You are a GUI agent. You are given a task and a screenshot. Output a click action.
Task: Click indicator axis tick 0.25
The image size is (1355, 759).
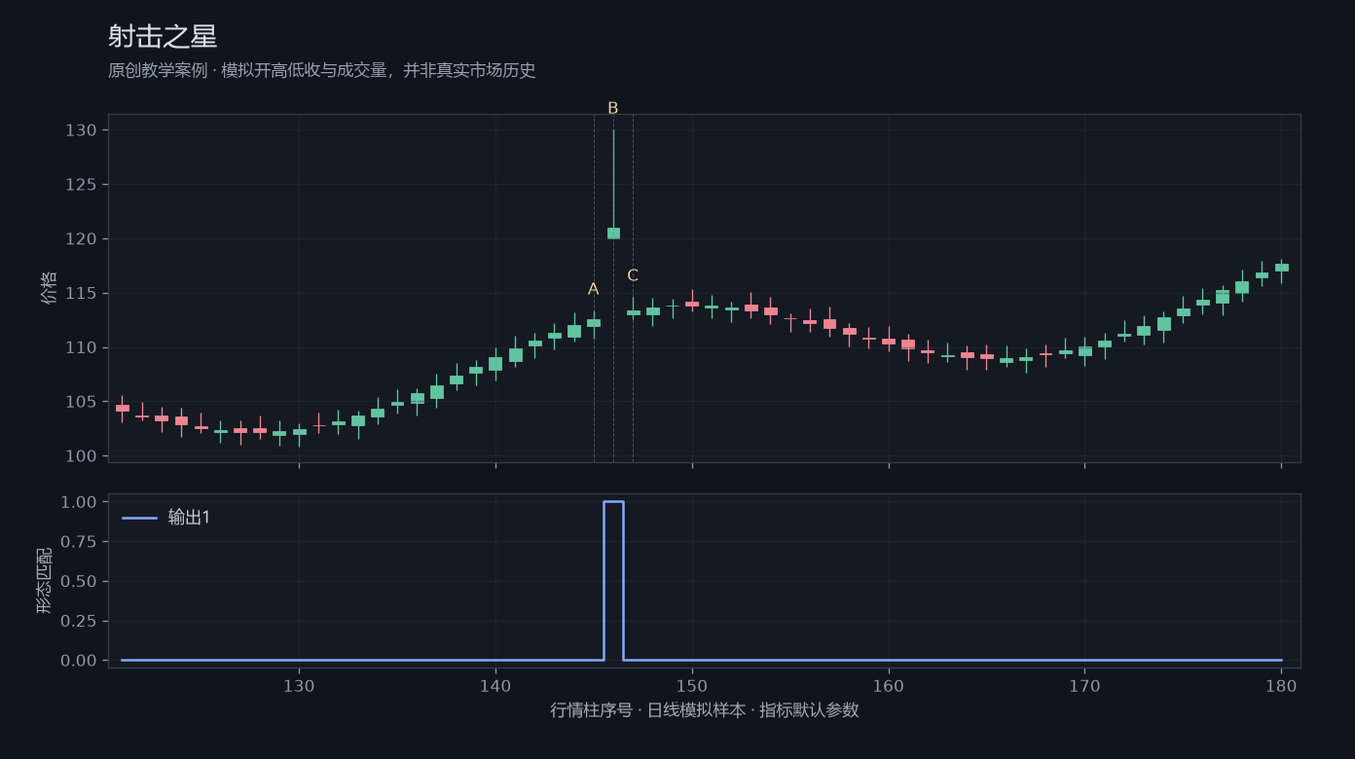[x=79, y=621]
